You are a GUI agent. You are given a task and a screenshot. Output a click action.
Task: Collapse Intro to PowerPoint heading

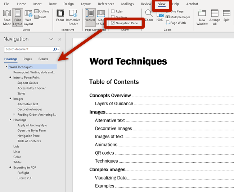[10, 77]
